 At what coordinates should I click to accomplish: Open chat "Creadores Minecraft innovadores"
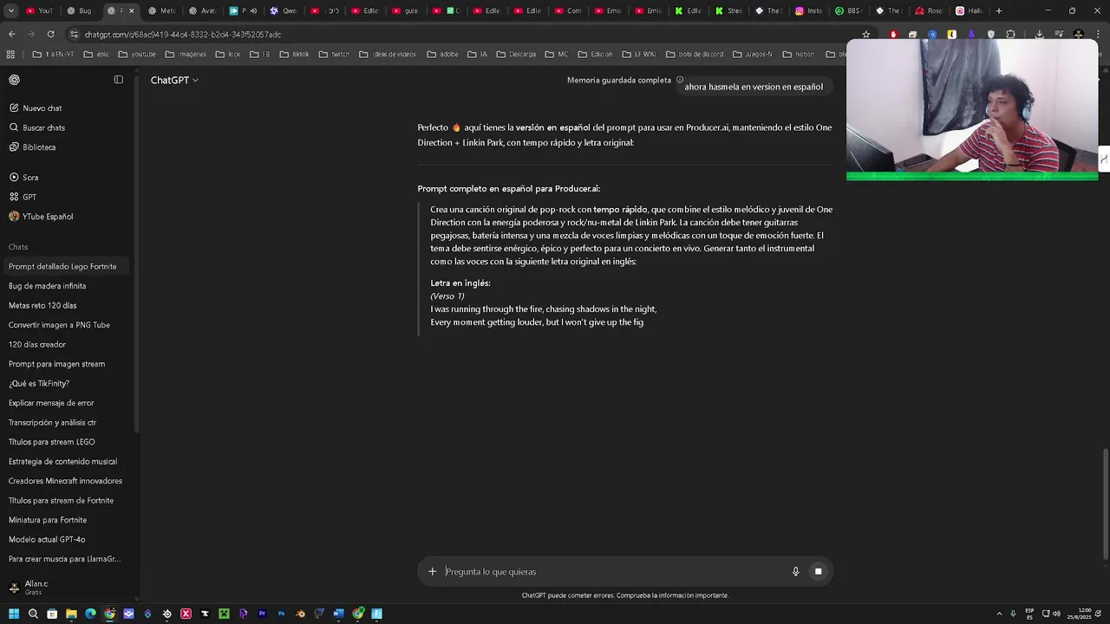pos(66,481)
